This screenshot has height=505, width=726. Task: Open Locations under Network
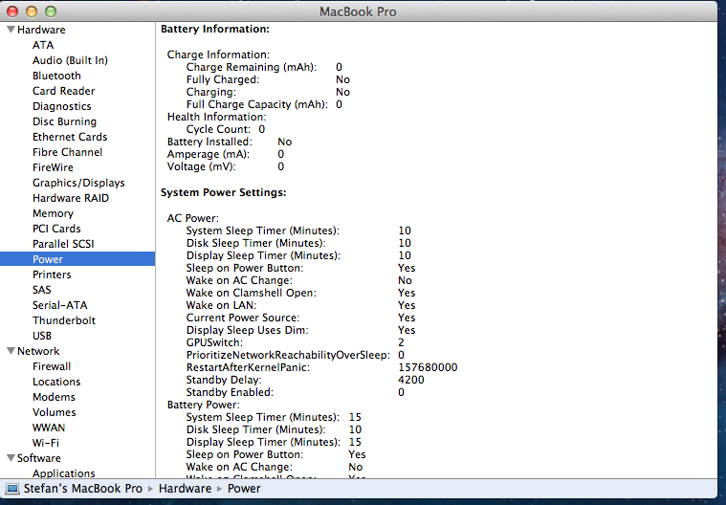[56, 382]
